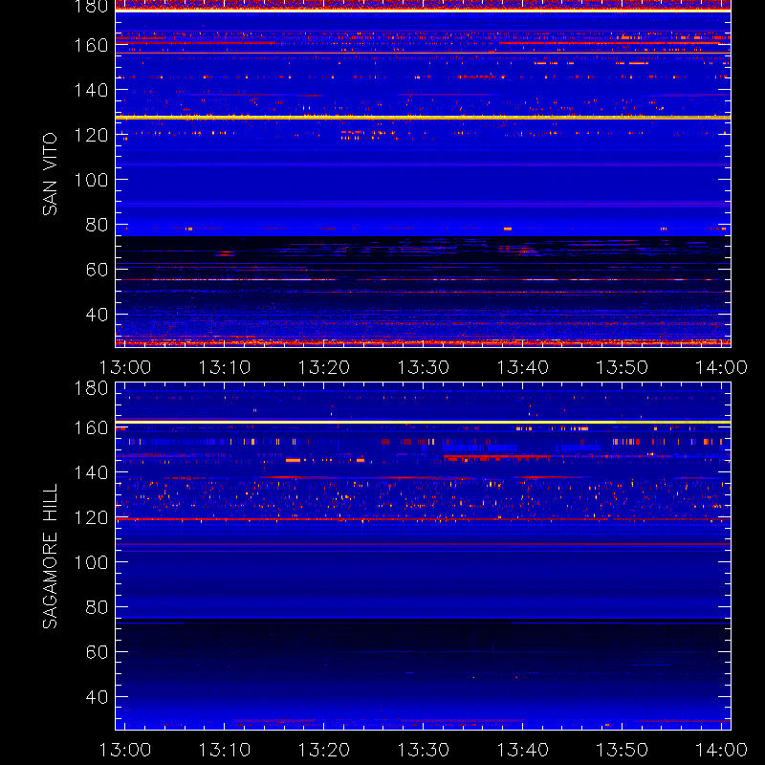Pick Sagamore Hill plot's 14:00 time label

click(x=722, y=750)
